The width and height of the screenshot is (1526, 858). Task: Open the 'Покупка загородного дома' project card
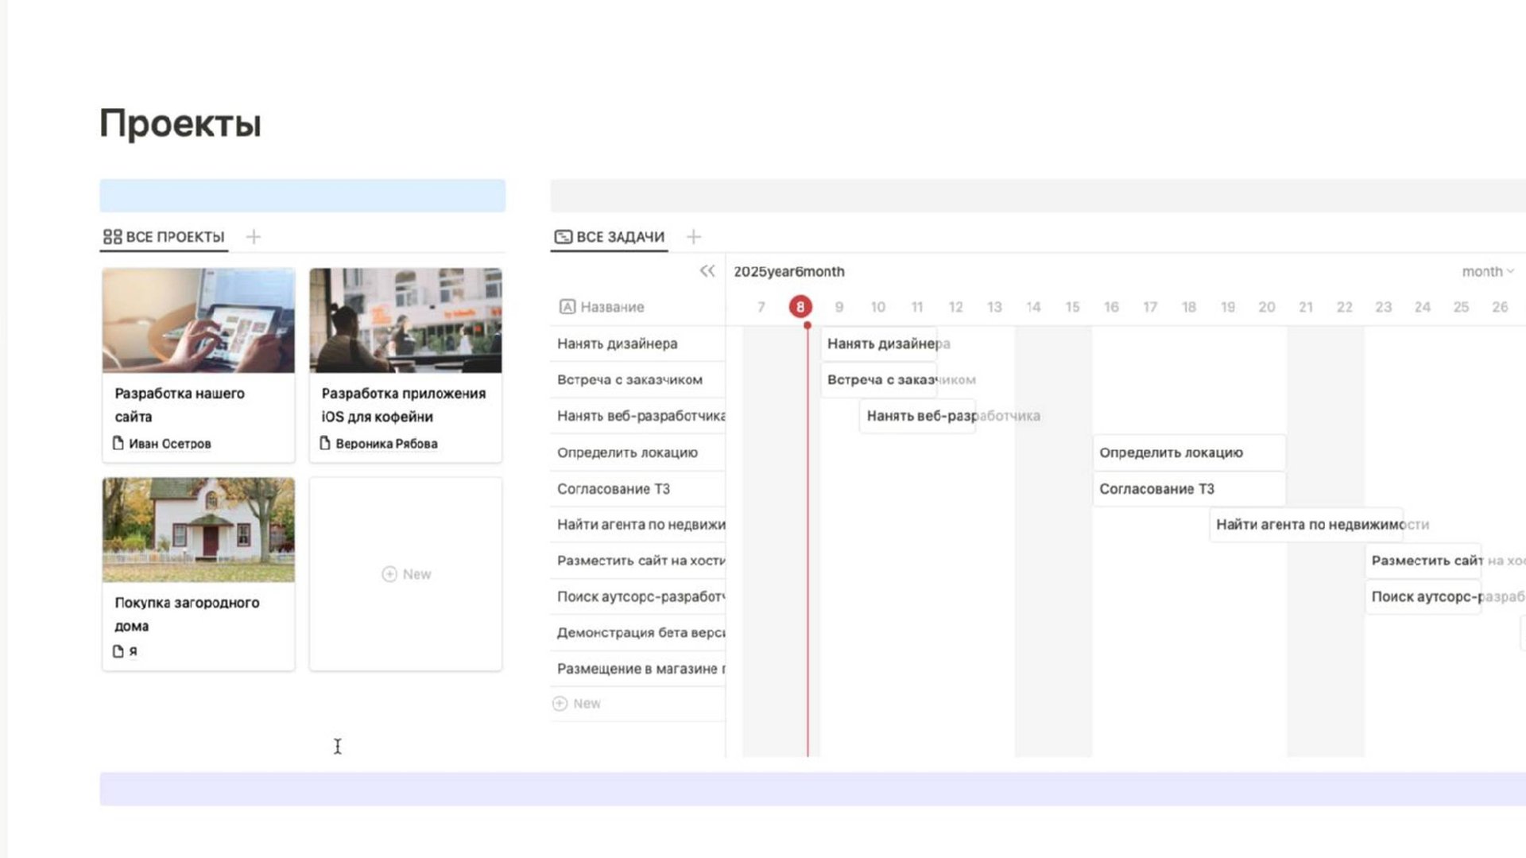tap(197, 573)
